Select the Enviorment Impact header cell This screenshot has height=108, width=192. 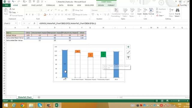tap(40, 33)
